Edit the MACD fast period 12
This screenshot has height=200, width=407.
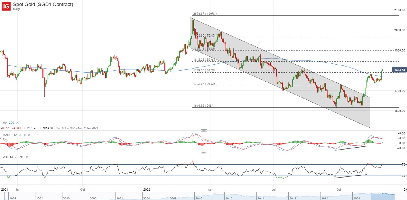point(15,135)
